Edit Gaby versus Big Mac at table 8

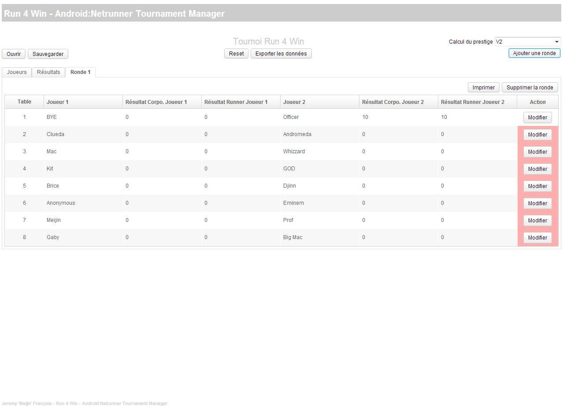[x=537, y=237]
